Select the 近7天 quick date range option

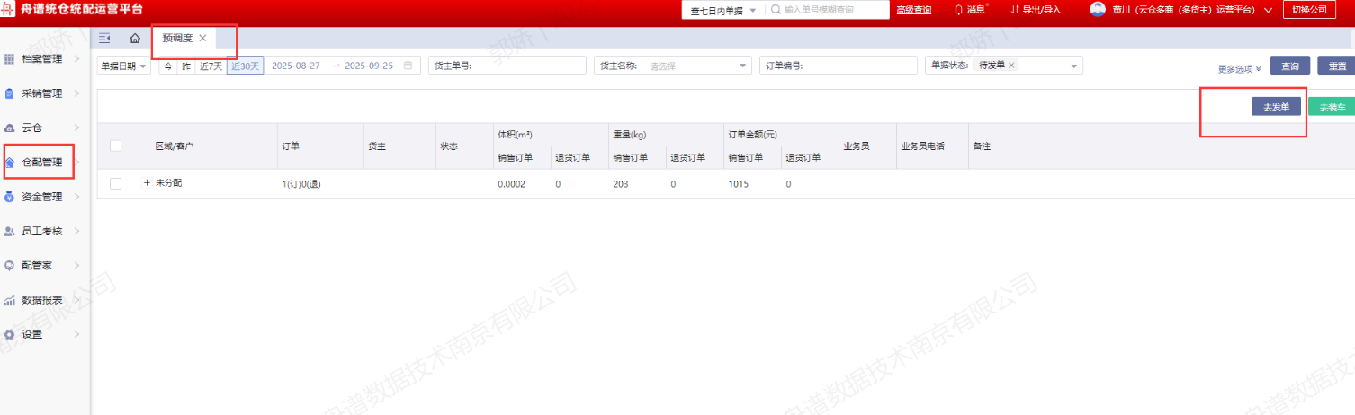[x=211, y=66]
